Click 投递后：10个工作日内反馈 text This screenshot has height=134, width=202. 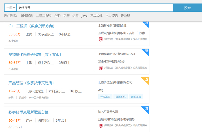(x=34, y=98)
